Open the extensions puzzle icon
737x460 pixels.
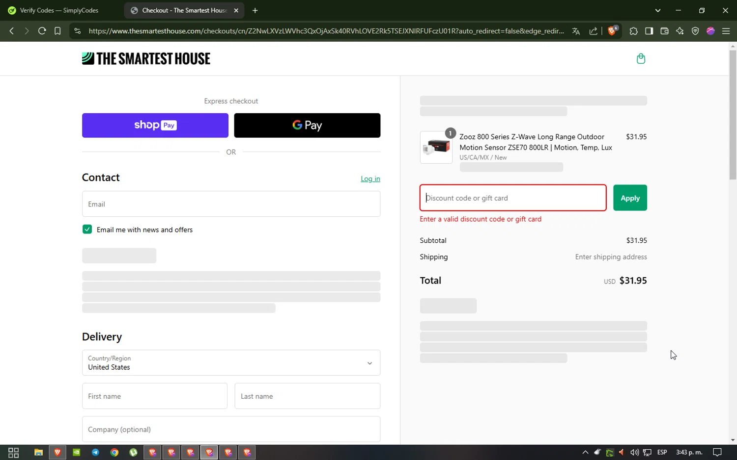point(633,31)
